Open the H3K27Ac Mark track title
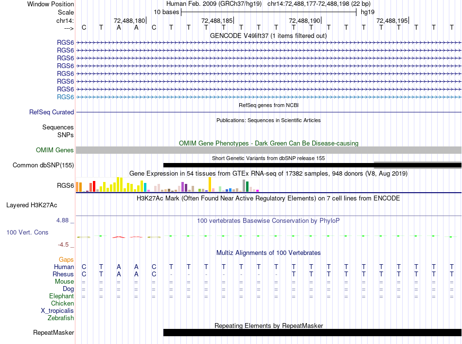The width and height of the screenshot is (462, 344). [x=268, y=198]
